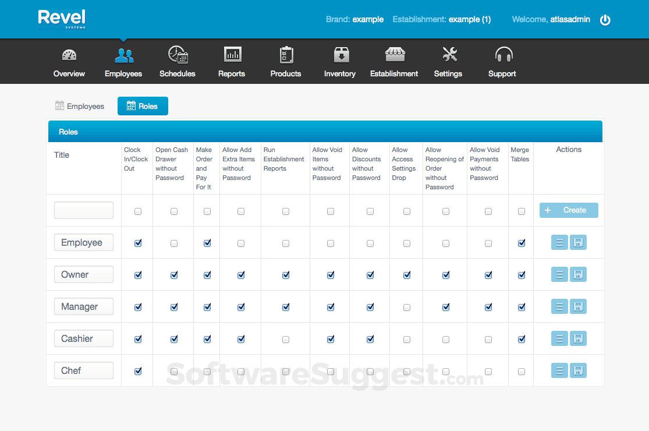This screenshot has width=649, height=431.
Task: Click the Create button
Action: 569,210
